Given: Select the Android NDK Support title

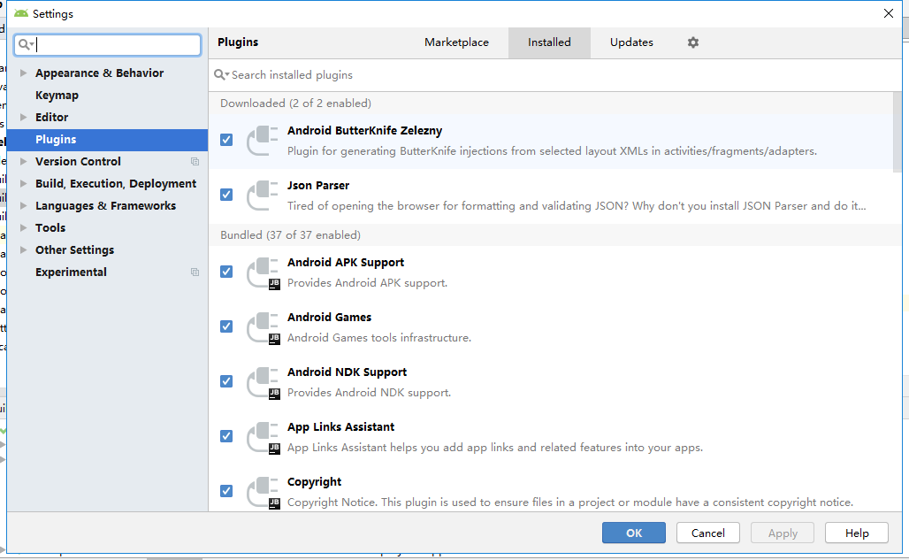Looking at the screenshot, I should [347, 372].
